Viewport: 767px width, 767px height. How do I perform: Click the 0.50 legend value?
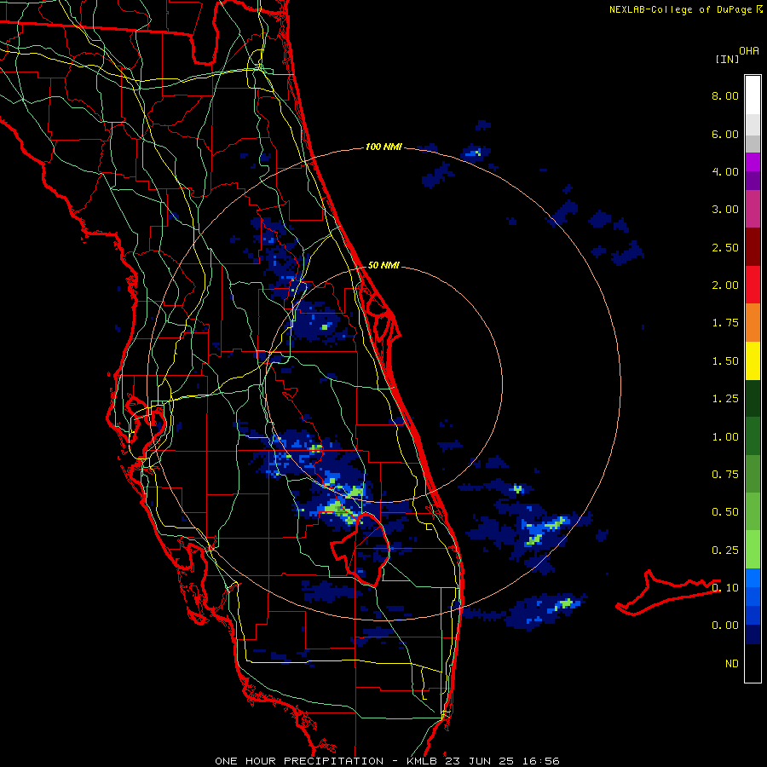point(725,512)
